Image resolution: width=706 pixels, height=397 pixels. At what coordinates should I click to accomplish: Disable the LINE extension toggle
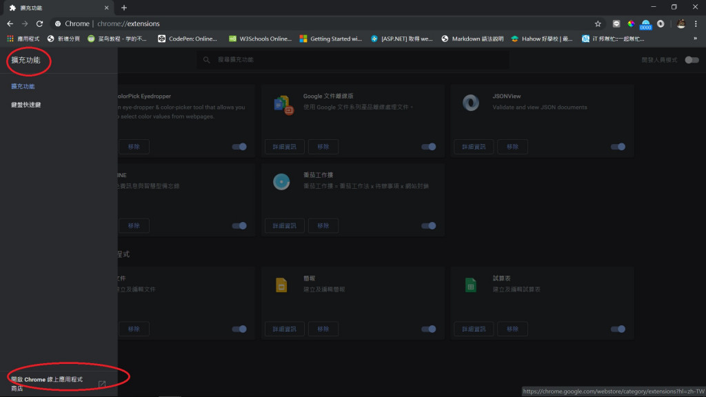click(x=239, y=226)
